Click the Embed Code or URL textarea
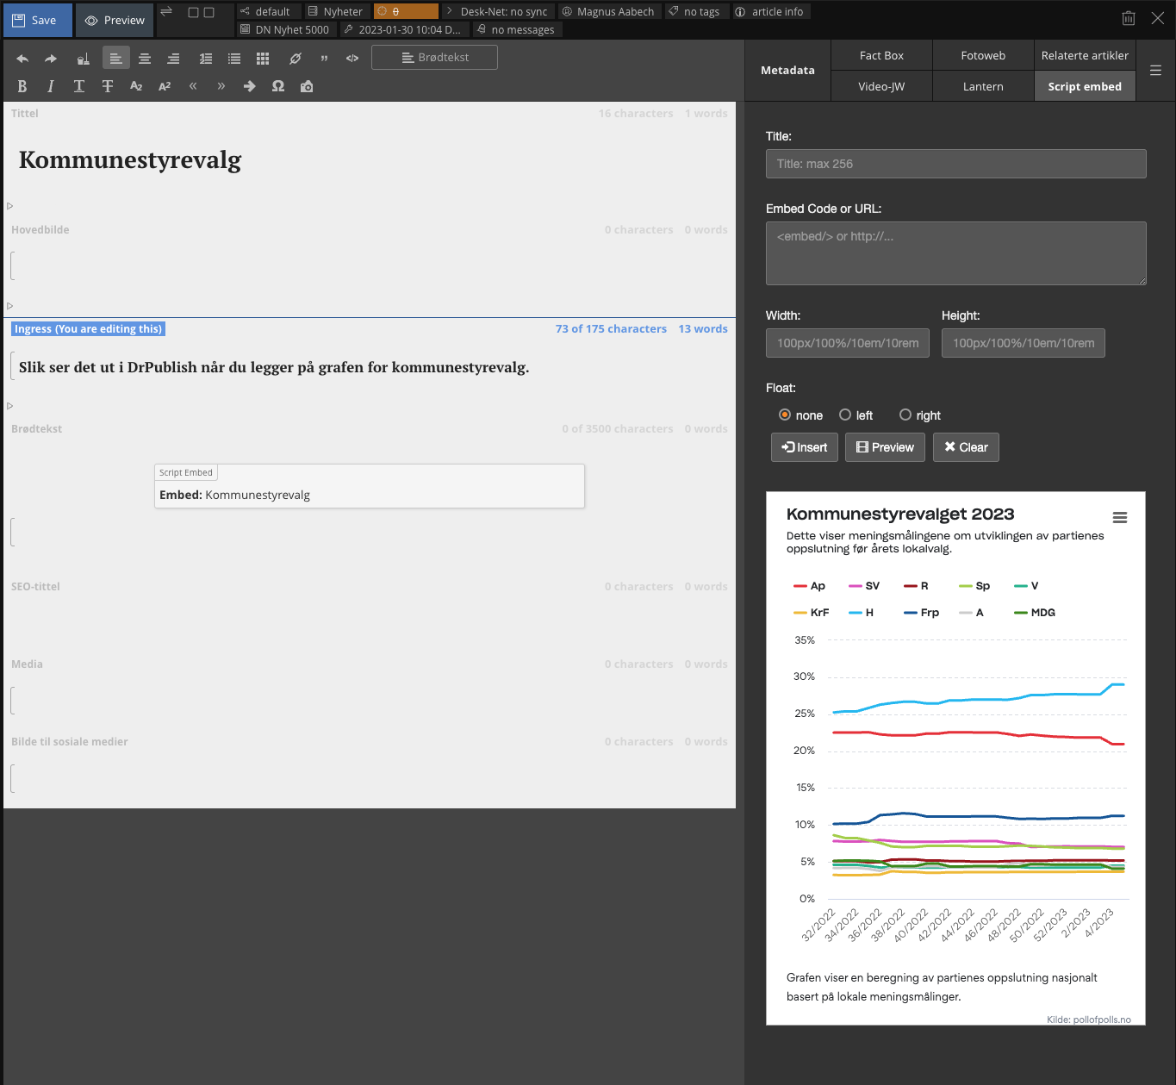Screen dimensions: 1176x1085 tap(956, 253)
